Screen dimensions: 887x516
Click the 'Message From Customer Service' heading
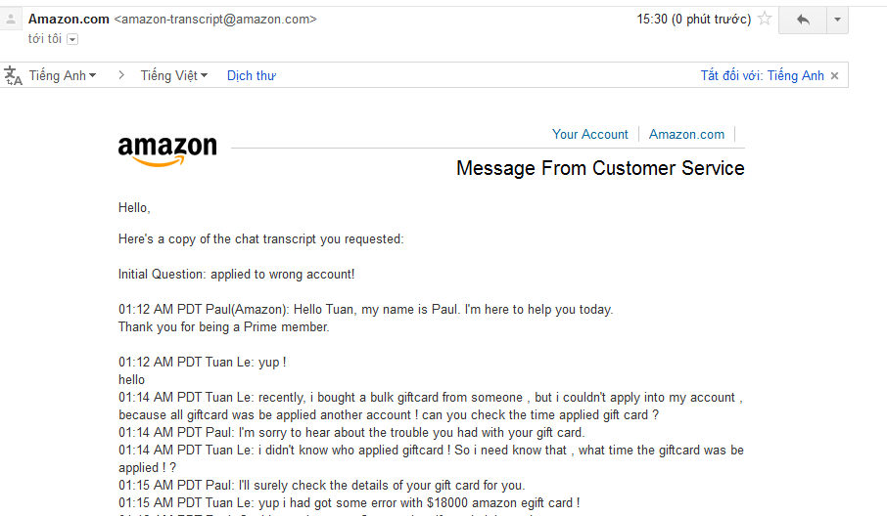pos(600,169)
